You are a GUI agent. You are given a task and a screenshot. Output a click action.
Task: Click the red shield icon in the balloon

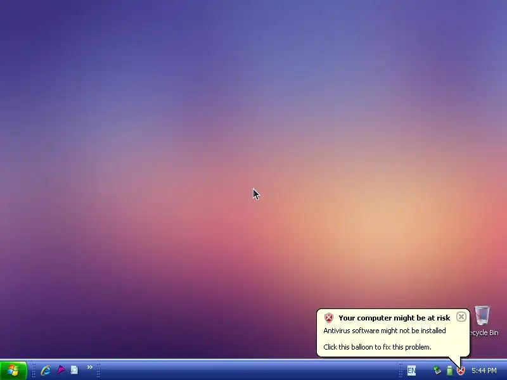point(328,318)
